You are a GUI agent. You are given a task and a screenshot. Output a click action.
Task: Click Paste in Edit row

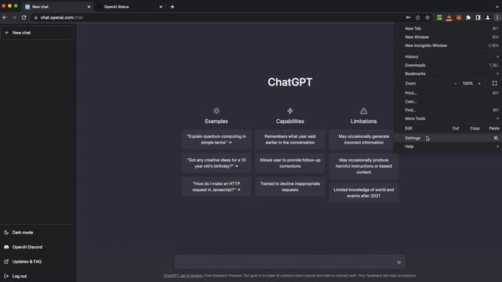[x=494, y=128]
